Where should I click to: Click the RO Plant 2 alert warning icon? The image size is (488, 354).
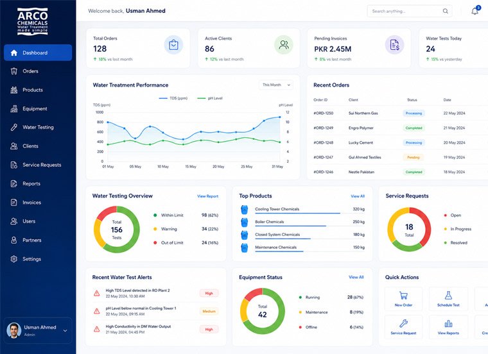click(97, 293)
